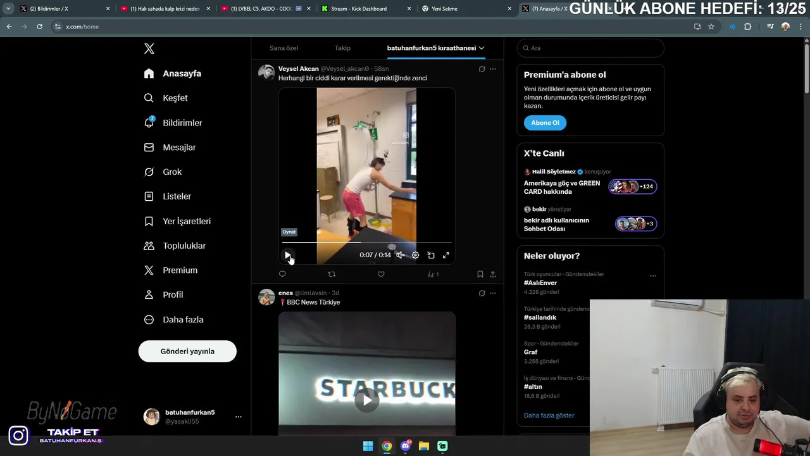
Task: Open Premium in sidebar
Action: point(171,270)
